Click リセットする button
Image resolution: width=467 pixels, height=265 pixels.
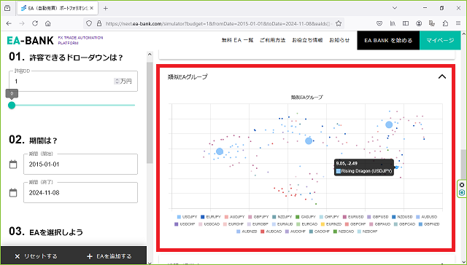pos(36,256)
